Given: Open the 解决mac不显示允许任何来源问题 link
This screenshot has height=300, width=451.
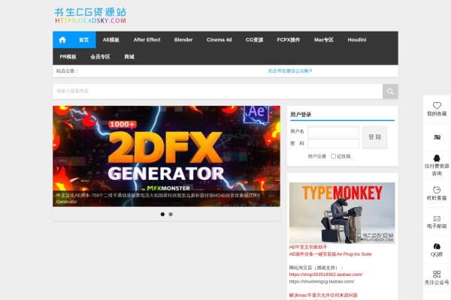Looking at the screenshot, I should click(323, 295).
